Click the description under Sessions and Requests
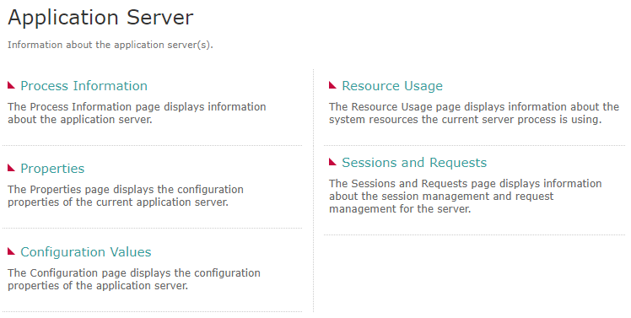The height and width of the screenshot is (318, 631). click(465, 196)
